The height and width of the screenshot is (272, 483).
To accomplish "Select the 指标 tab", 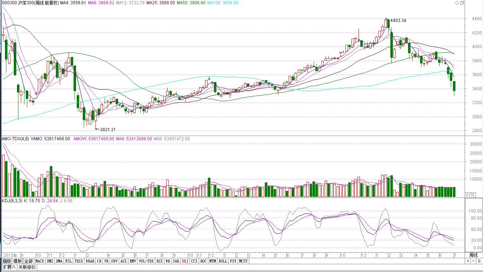I will pyautogui.click(x=7, y=261).
